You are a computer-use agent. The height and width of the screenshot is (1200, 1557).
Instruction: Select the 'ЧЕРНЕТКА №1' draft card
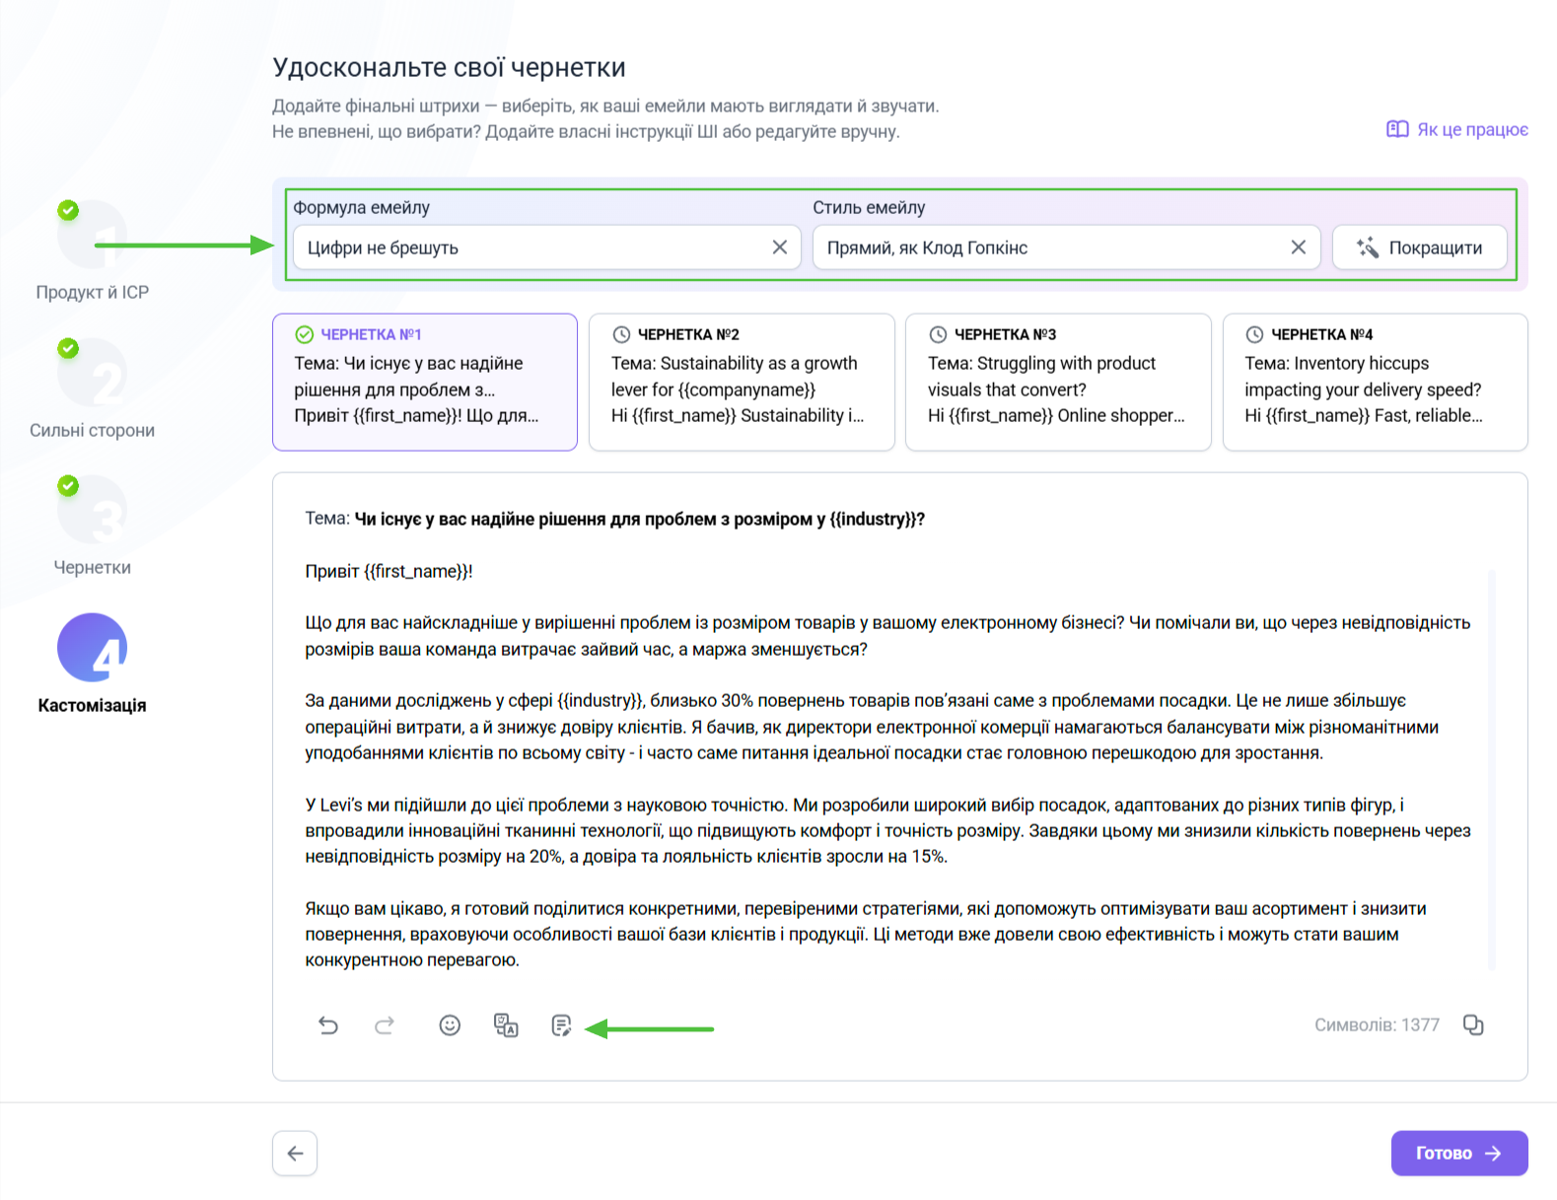[425, 383]
